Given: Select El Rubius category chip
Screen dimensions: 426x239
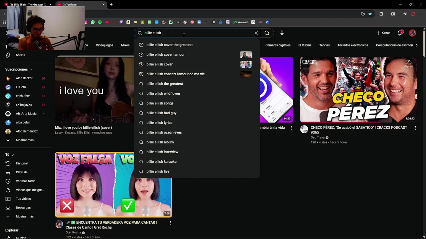Looking at the screenshot, I should (305, 45).
